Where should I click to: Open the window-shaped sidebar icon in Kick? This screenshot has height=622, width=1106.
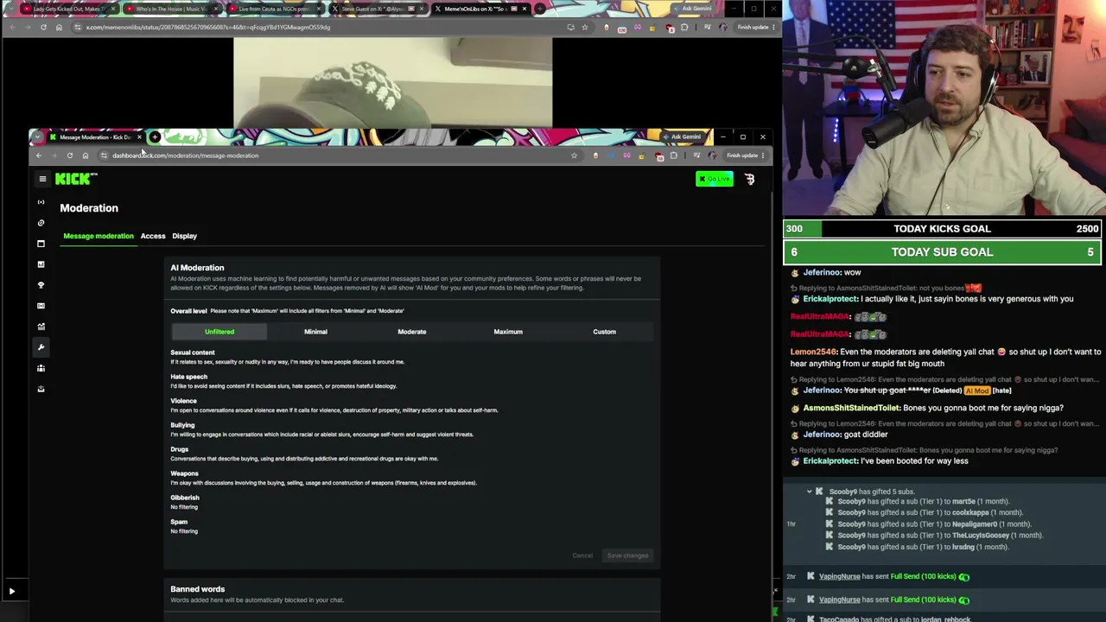[x=41, y=244]
